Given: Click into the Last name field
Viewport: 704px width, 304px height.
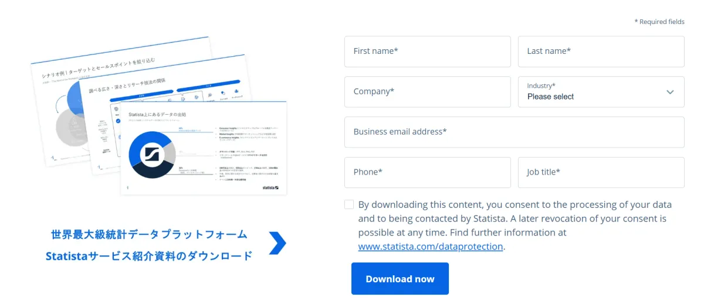Looking at the screenshot, I should coord(601,52).
